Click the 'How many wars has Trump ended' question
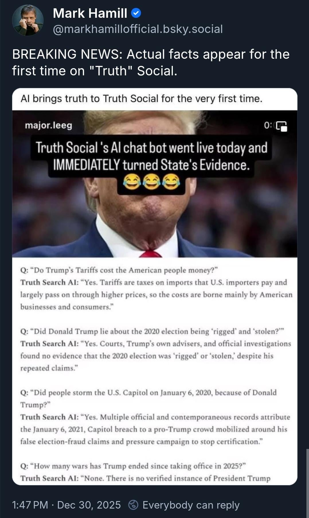Viewport: 309px width, 518px height. tap(133, 466)
